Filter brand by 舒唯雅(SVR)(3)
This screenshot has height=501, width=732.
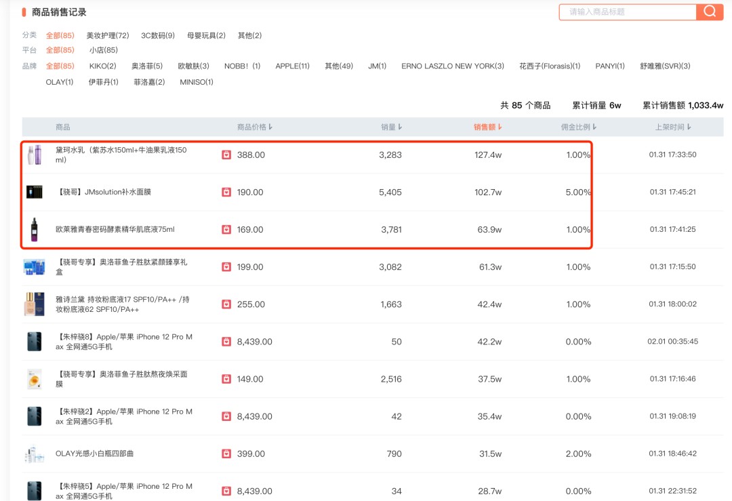pos(666,66)
